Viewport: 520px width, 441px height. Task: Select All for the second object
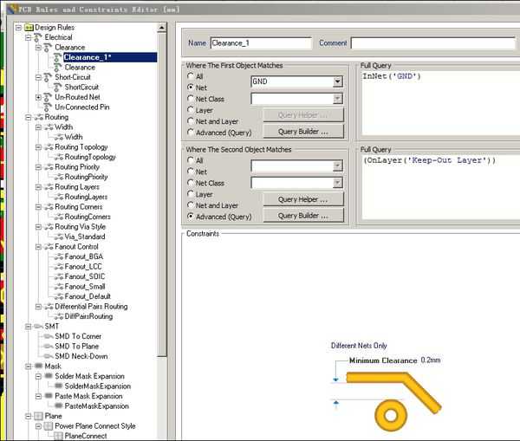[191, 160]
